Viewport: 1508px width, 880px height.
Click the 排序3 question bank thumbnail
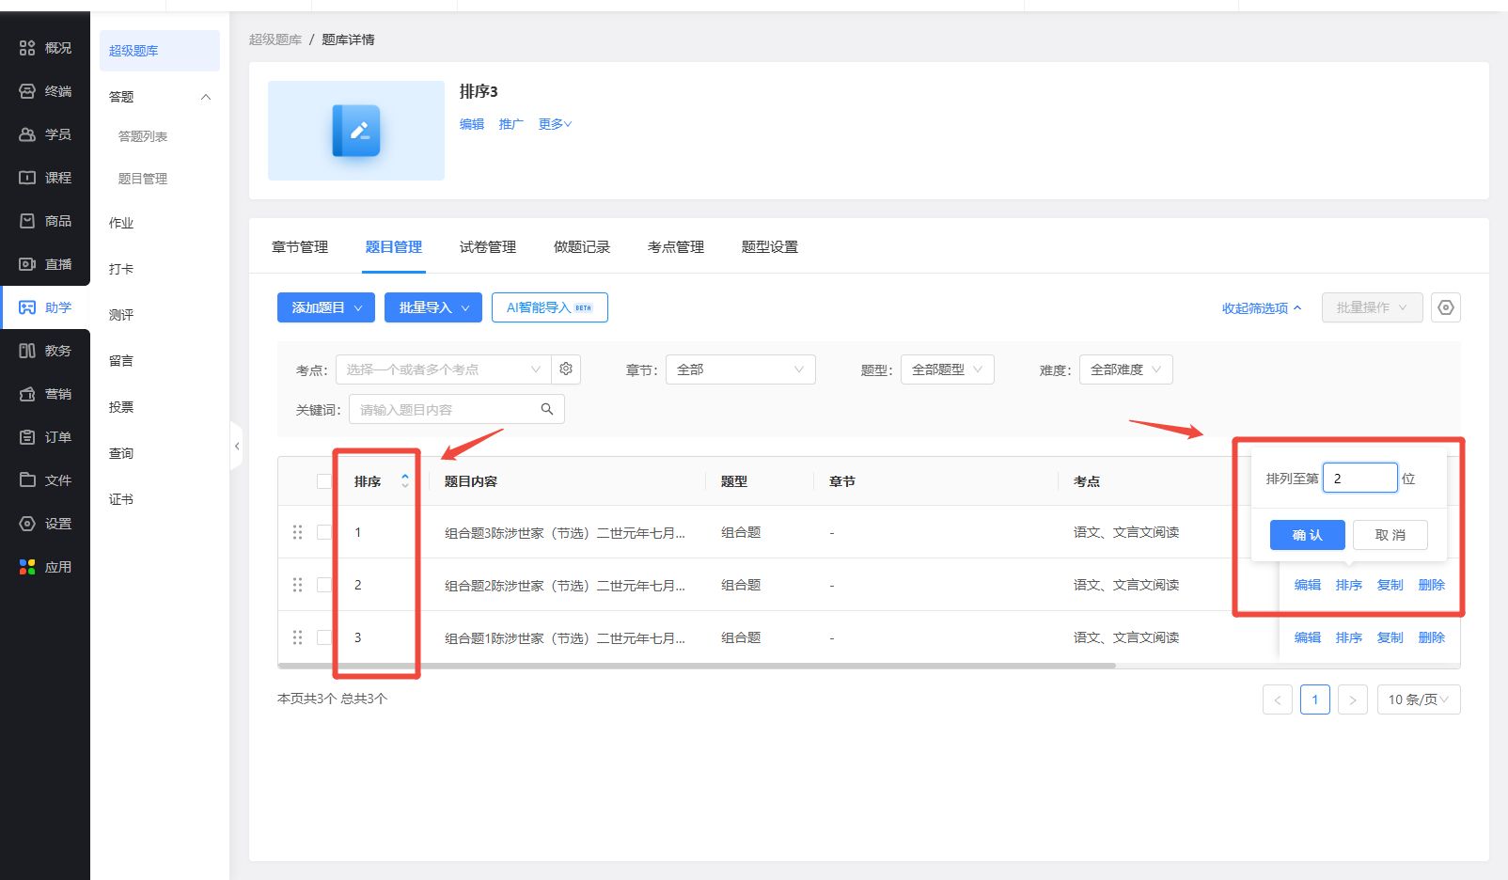(x=356, y=131)
